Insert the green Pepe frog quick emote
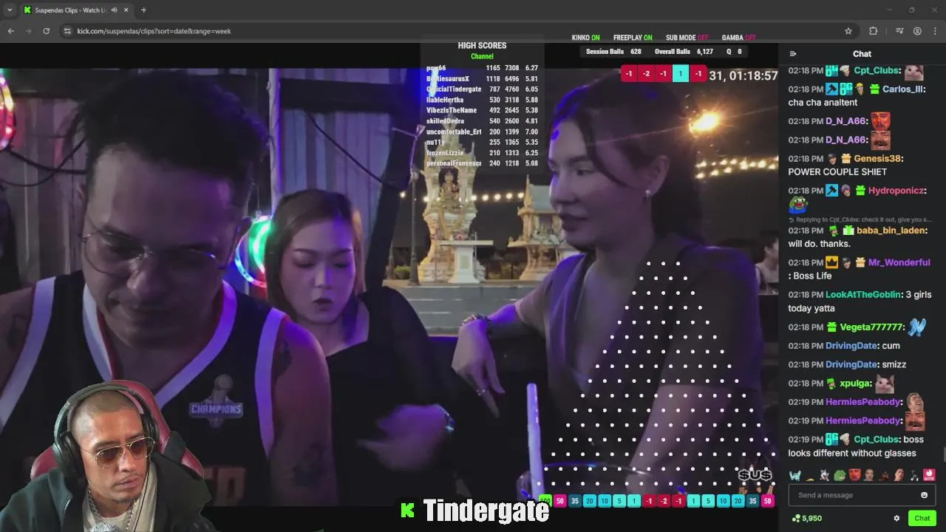 [840, 475]
